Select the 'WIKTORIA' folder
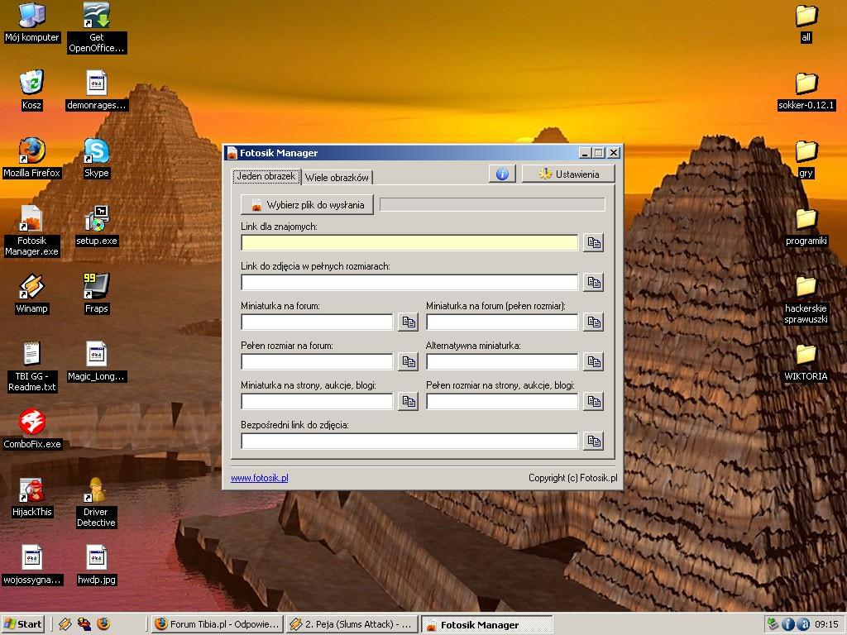The image size is (847, 635). (x=806, y=362)
